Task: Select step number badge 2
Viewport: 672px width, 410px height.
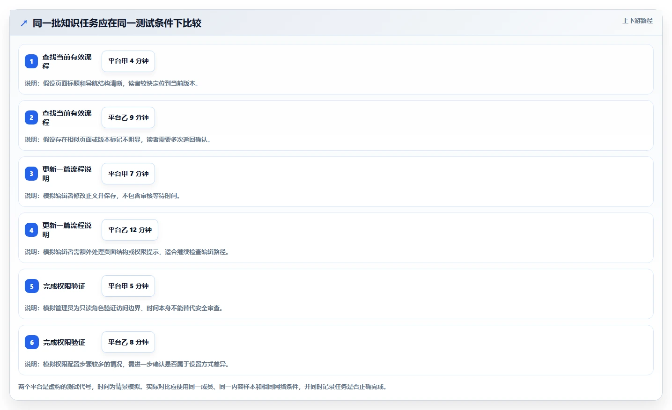Action: [x=31, y=117]
